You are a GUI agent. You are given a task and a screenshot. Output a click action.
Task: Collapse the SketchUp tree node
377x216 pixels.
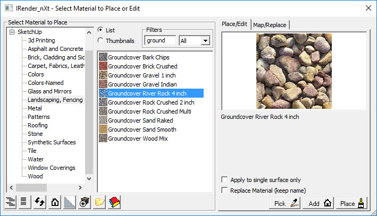coord(12,32)
